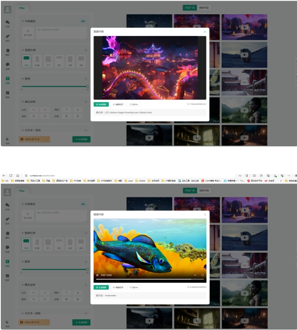297x330 pixels.
Task: Click 延长4s under the fish video
Action: point(134,287)
